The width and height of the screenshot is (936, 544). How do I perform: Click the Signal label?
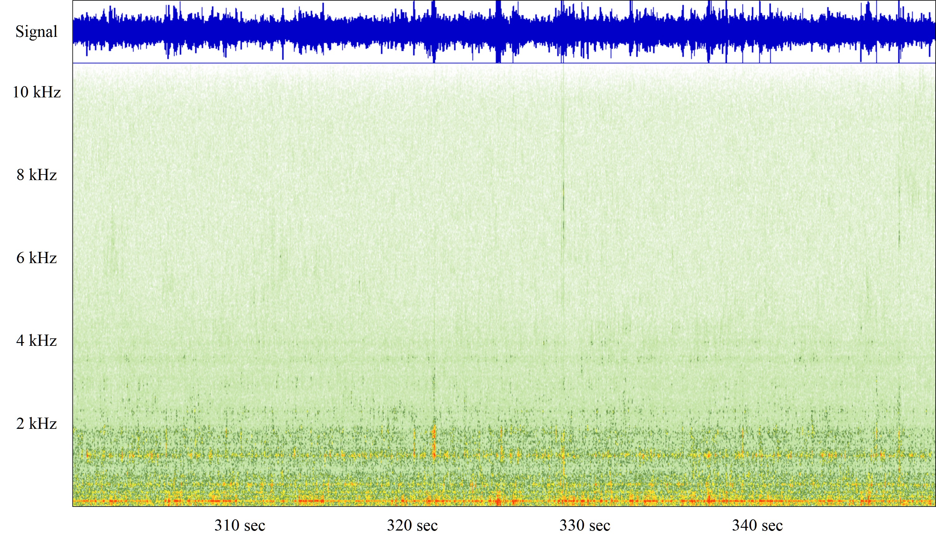click(37, 32)
